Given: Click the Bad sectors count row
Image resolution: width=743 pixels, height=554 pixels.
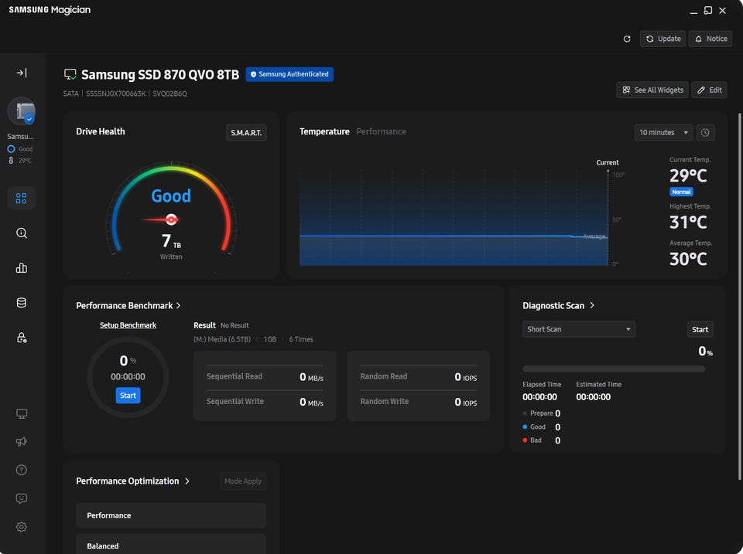Looking at the screenshot, I should [542, 440].
